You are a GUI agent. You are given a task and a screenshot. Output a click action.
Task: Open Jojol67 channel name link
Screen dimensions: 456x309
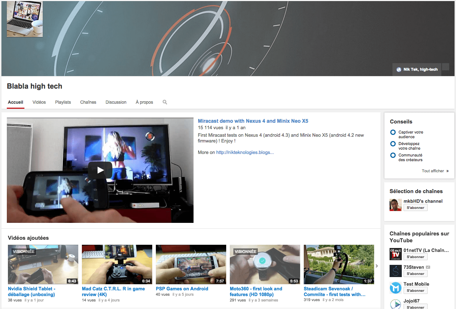[x=411, y=301]
